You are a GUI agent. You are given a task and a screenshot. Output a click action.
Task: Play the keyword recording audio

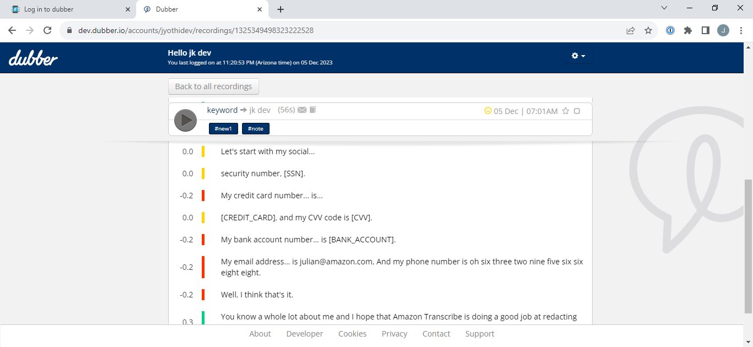click(x=185, y=120)
